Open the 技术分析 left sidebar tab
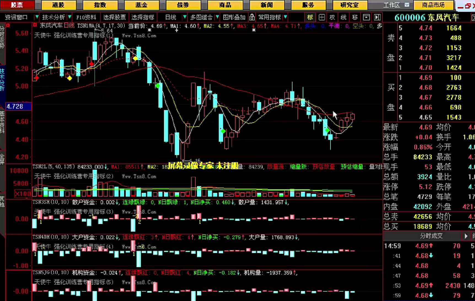 point(2,80)
